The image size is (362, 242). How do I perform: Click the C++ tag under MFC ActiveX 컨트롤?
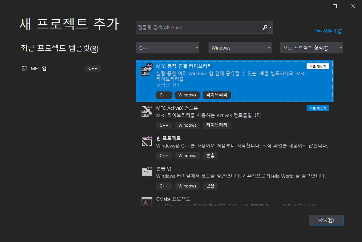[164, 125]
